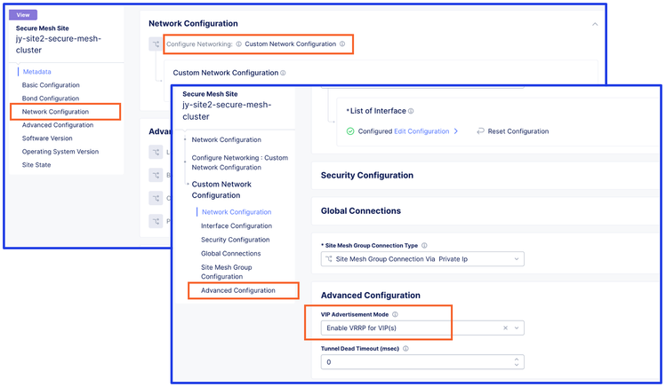This screenshot has height=387, width=666.
Task: Open the Metadata sidebar item
Action: (36, 71)
